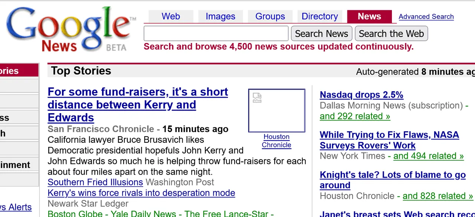Click the Auto-generated 8 minutes ago text
Image resolution: width=475 pixels, height=217 pixels.
pos(415,72)
